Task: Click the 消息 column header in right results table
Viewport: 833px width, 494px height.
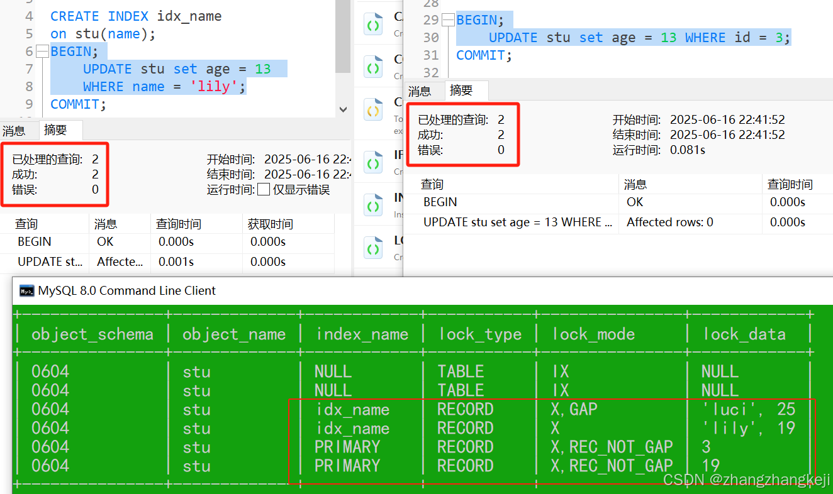Action: [x=635, y=184]
